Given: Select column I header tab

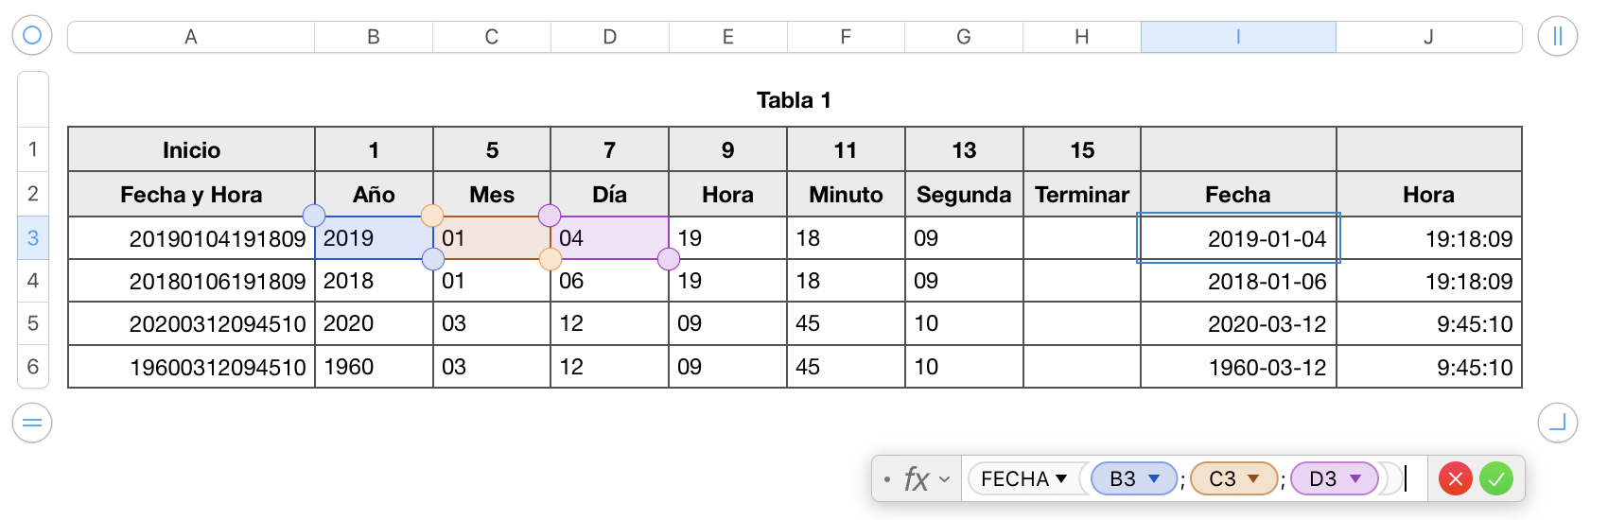Looking at the screenshot, I should (x=1238, y=37).
